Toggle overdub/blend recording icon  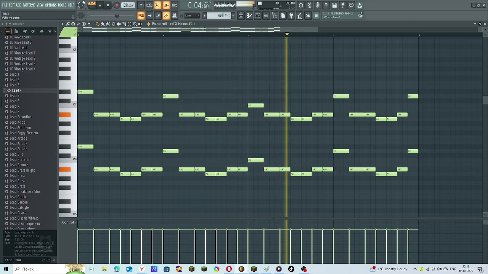(166, 5)
